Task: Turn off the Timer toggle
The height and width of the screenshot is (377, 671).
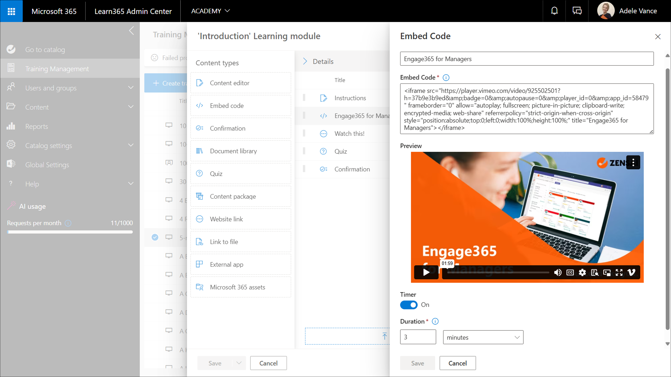Action: pos(409,305)
